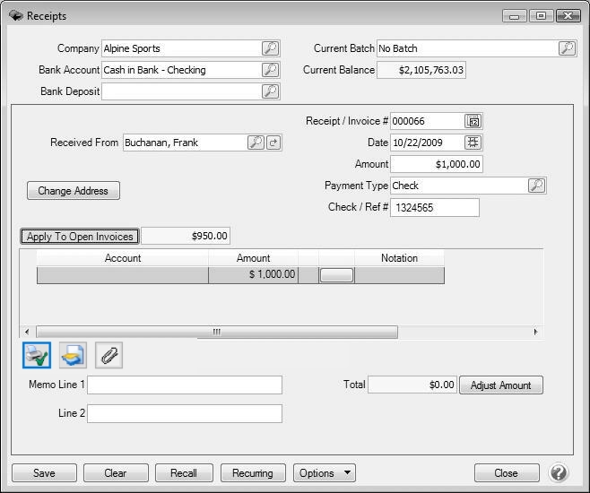Open the help question mark icon
Image resolution: width=590 pixels, height=493 pixels.
(558, 472)
